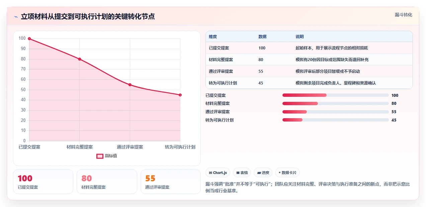Select the 转为可执行计划 table row cell
The image size is (426, 207).
point(223,83)
